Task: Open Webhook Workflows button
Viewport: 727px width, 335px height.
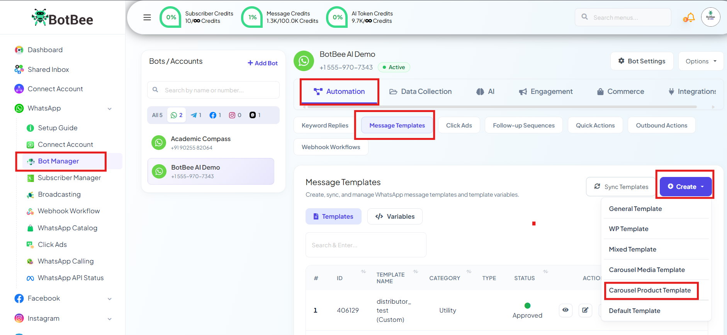Action: [331, 147]
